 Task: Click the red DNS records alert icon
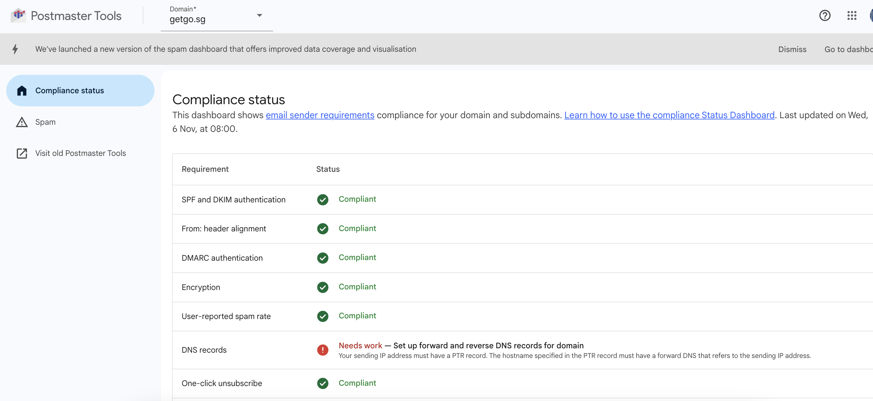pos(322,350)
